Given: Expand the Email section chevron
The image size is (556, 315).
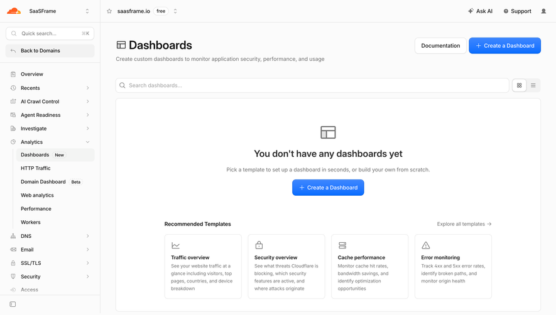Looking at the screenshot, I should click(87, 250).
